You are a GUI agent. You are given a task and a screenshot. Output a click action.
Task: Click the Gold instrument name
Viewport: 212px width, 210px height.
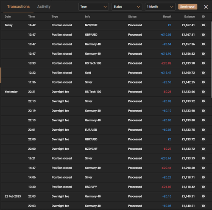point(88,73)
